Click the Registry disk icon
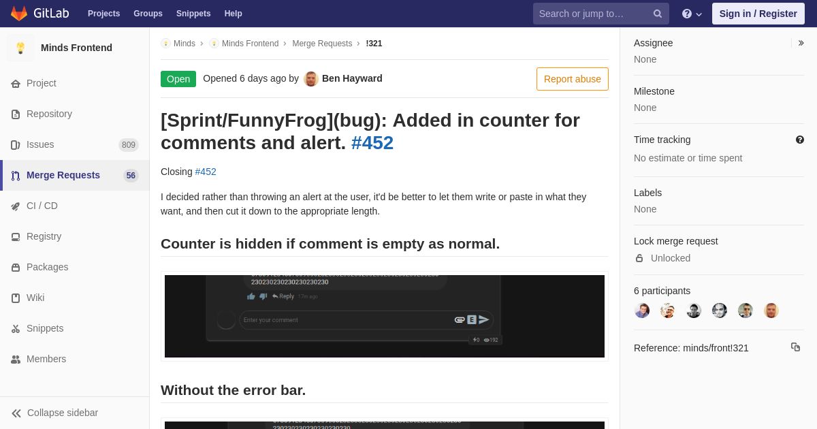 click(16, 237)
